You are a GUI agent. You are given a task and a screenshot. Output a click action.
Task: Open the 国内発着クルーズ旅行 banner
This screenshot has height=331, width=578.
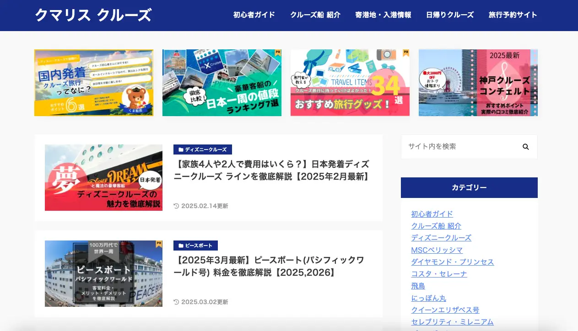pyautogui.click(x=94, y=83)
